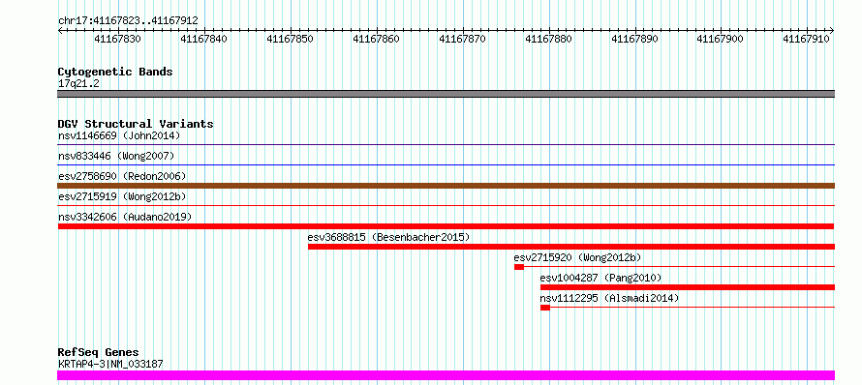Click variant label esv1004287 (Pang2010)

pyautogui.click(x=600, y=278)
